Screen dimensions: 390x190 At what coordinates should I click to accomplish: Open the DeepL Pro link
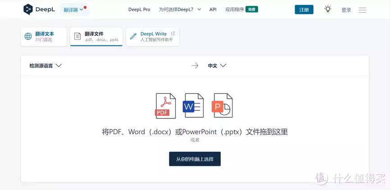pos(139,9)
